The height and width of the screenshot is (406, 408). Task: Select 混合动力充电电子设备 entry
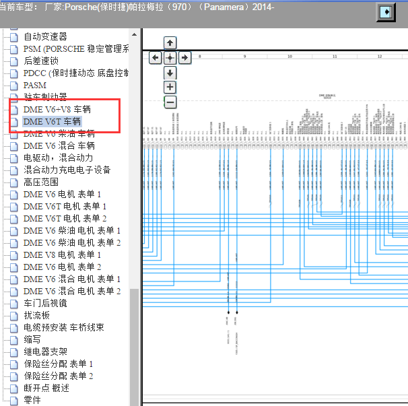click(67, 170)
